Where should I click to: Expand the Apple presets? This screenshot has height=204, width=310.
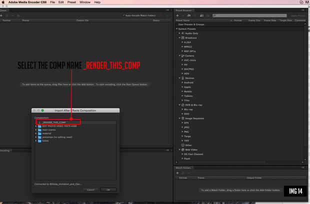[x=182, y=87]
